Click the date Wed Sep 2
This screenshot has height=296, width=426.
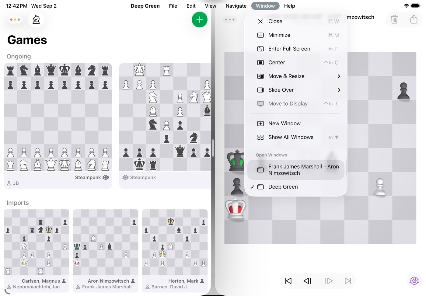[44, 6]
